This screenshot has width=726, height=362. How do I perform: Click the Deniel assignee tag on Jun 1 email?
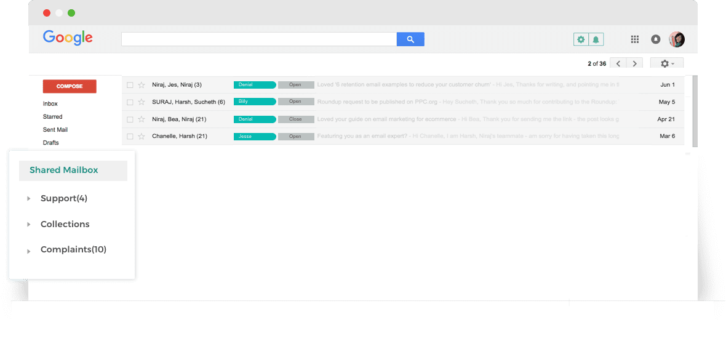(x=255, y=85)
